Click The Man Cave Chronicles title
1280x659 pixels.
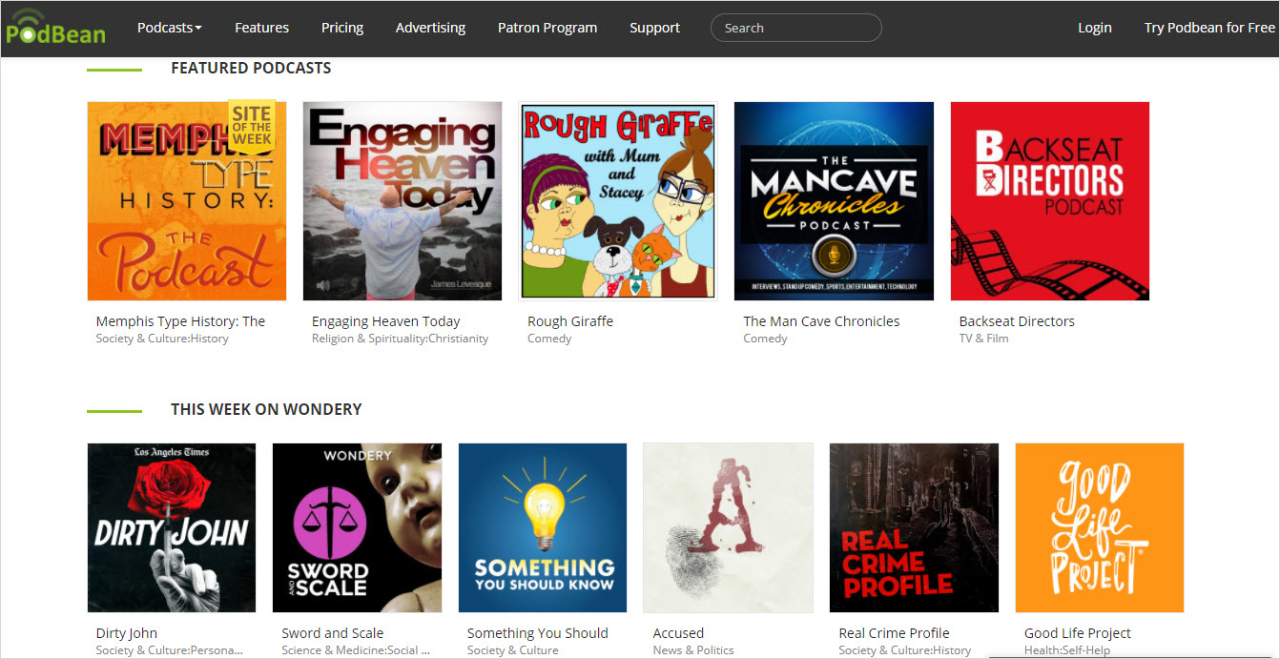pyautogui.click(x=821, y=321)
